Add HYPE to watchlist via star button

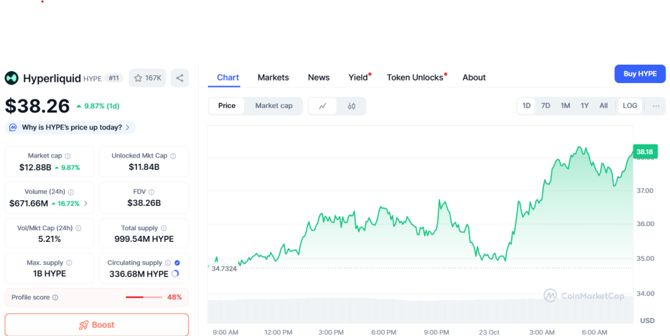pos(148,78)
